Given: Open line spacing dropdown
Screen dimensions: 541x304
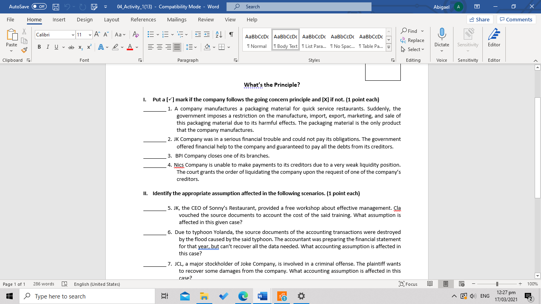Looking at the screenshot, I should tap(190, 47).
